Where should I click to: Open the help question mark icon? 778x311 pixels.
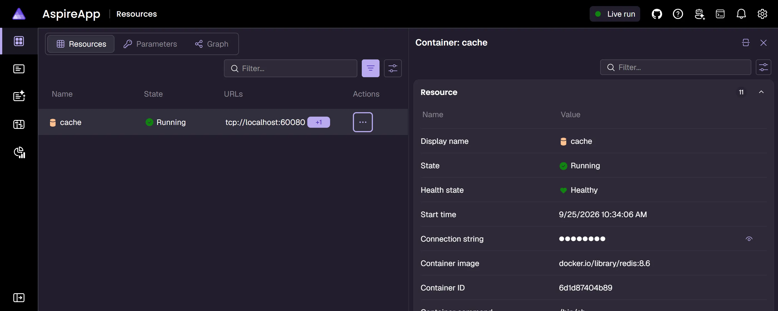click(x=678, y=14)
